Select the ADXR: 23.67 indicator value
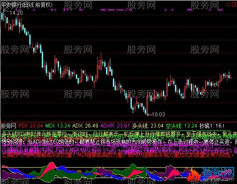237x184 pixels. (115, 126)
